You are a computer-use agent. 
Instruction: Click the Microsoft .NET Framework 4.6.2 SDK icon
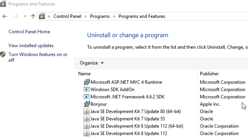coord(87,97)
